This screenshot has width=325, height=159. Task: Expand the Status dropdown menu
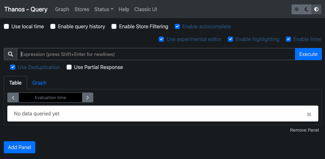(104, 9)
